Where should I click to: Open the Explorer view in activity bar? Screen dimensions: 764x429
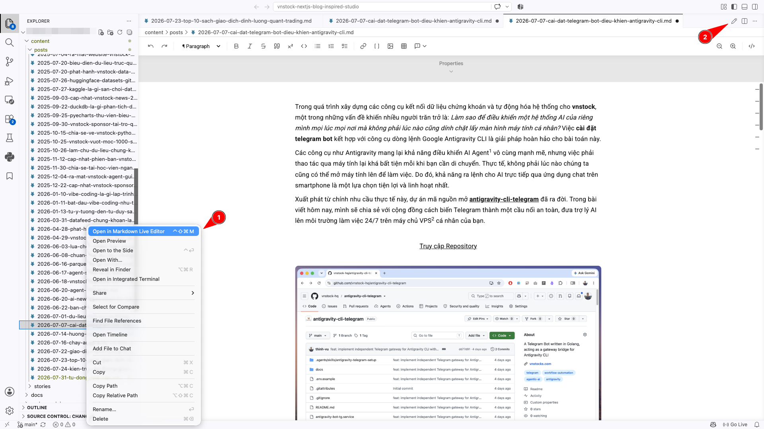10,23
